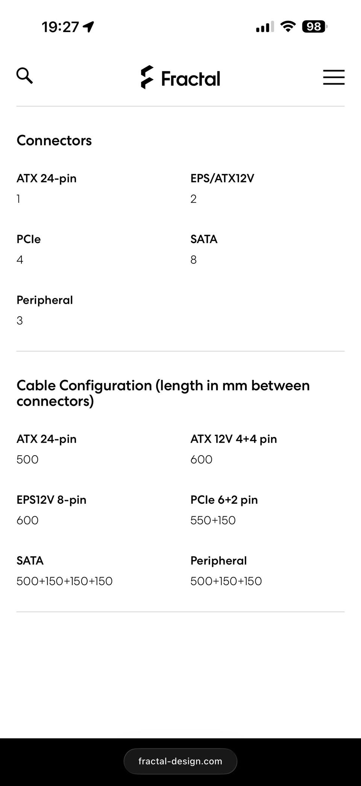This screenshot has width=361, height=786.
Task: Tap the cellular signal bars
Action: point(265,27)
